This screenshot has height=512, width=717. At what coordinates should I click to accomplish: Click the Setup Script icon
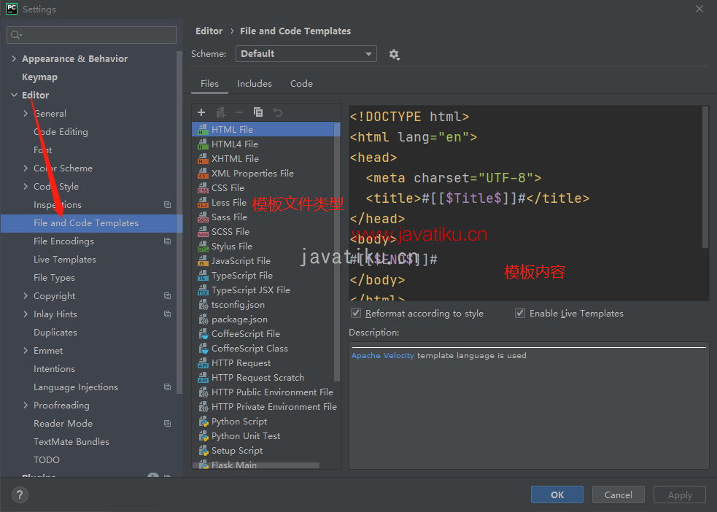coord(204,451)
